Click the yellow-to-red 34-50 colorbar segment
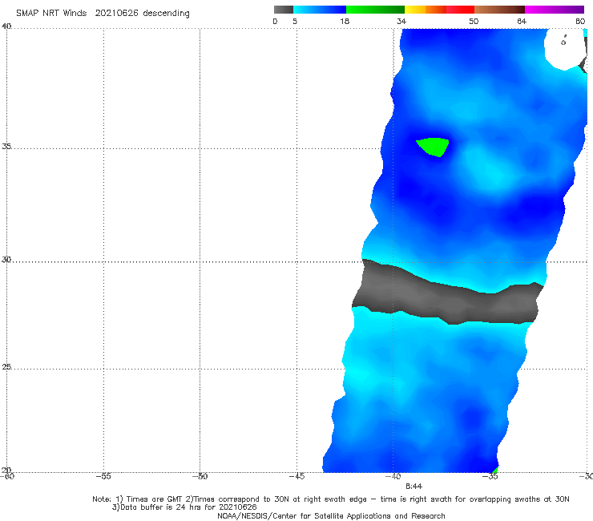This screenshot has width=593, height=521. coord(439,10)
